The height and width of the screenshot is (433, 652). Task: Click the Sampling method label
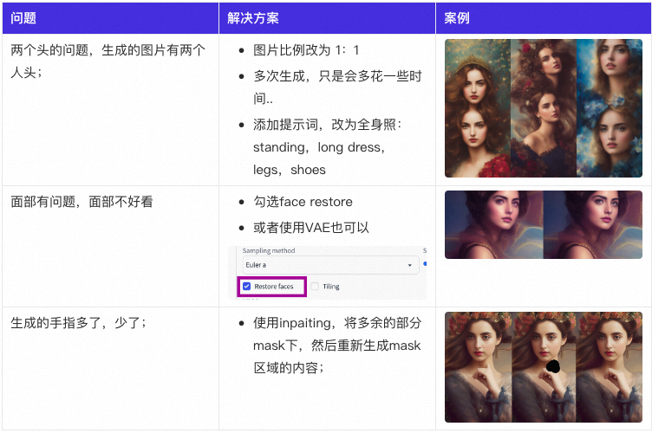tap(269, 251)
